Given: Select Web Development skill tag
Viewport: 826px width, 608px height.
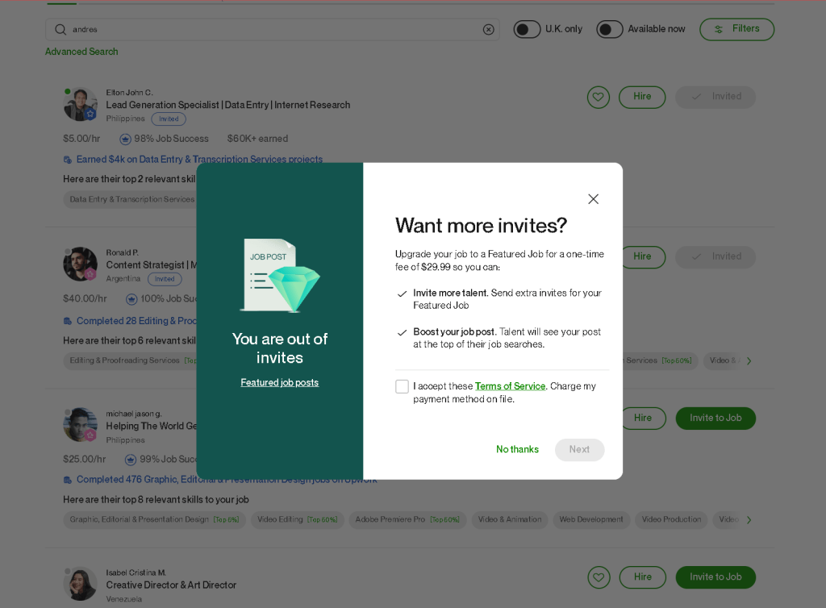Looking at the screenshot, I should point(591,519).
